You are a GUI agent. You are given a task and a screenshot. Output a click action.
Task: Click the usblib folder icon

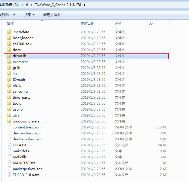pos(9,109)
